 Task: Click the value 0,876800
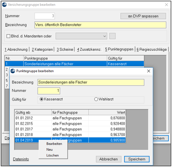coord(118,118)
